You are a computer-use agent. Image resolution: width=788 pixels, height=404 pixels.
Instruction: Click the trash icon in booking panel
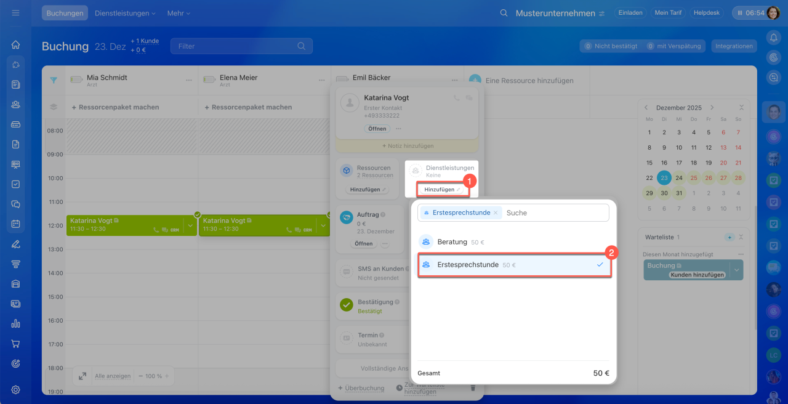click(x=473, y=387)
